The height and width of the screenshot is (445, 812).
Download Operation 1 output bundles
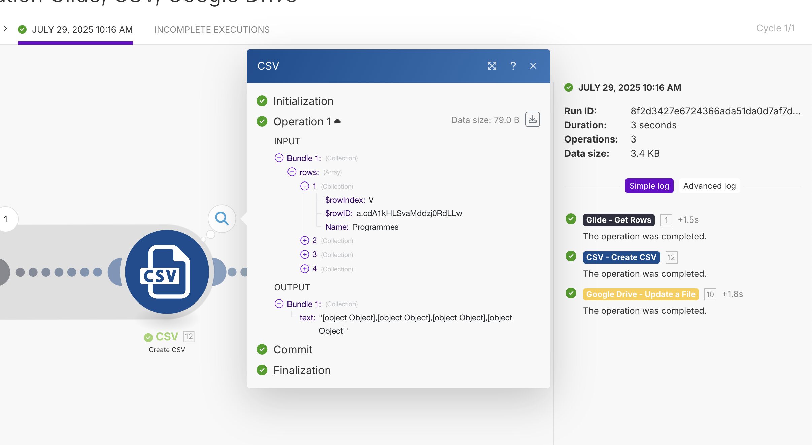pyautogui.click(x=533, y=120)
